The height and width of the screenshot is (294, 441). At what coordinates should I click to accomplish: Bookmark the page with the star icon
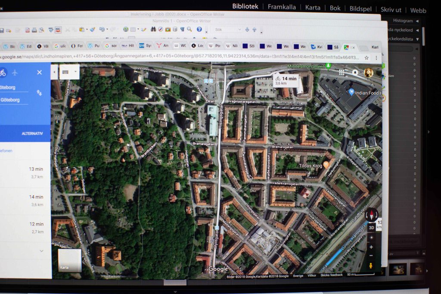click(366, 57)
